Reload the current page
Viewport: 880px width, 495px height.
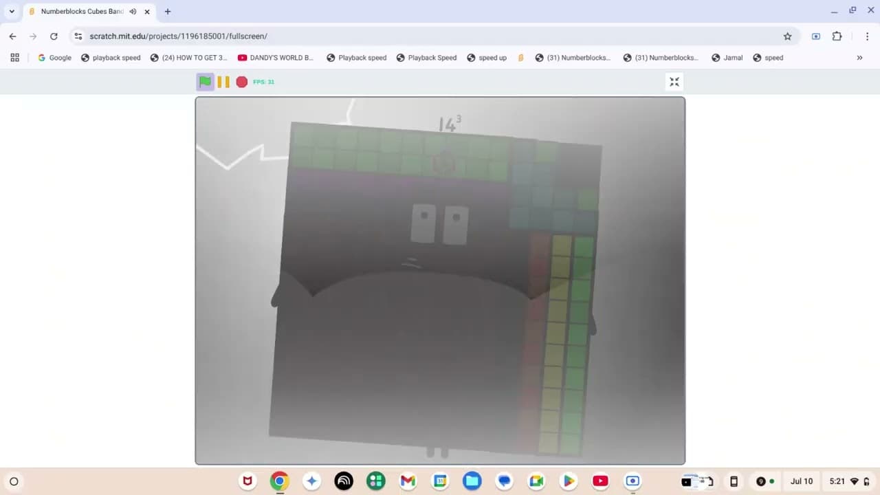pos(54,36)
